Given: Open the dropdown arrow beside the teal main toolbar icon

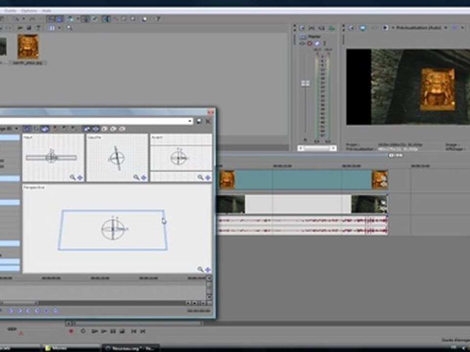Looking at the screenshot, I should [x=77, y=19].
